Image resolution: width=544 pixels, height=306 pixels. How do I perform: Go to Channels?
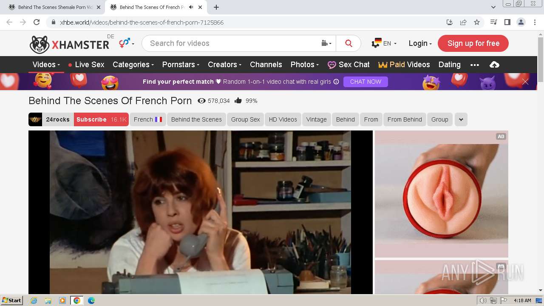(x=266, y=65)
